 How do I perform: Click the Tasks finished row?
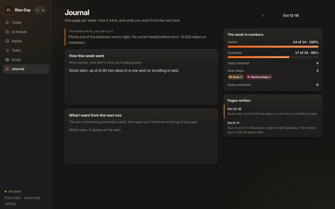pos(273,63)
